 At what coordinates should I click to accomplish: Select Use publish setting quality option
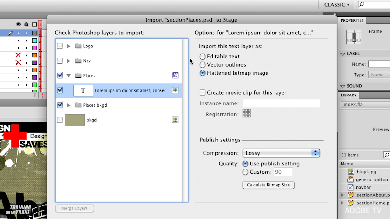(x=245, y=164)
